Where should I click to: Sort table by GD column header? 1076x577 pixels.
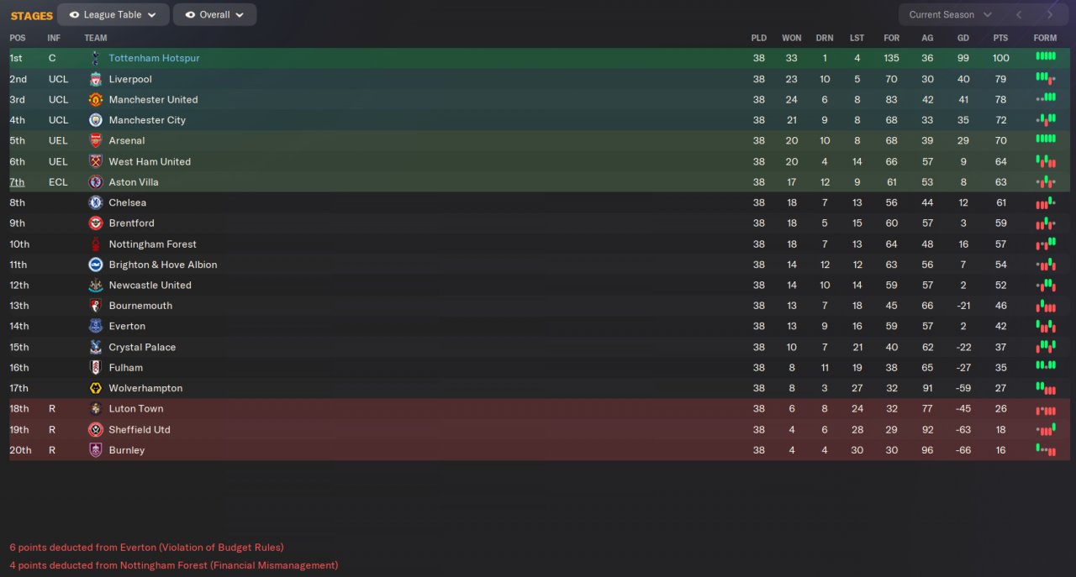pos(963,38)
